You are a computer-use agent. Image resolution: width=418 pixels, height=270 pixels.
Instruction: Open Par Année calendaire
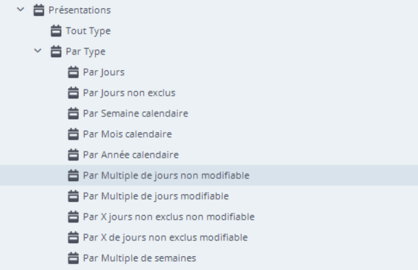coord(131,155)
